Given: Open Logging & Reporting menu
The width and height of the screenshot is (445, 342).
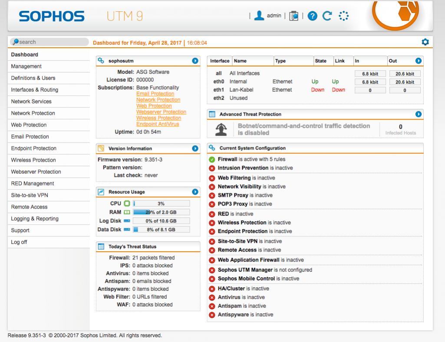Looking at the screenshot, I should pos(49,219).
